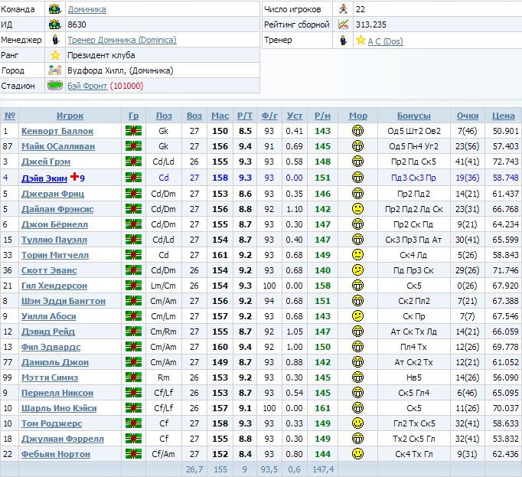Open player Мэтти Симмз profile
522x477 pixels.
click(x=50, y=377)
